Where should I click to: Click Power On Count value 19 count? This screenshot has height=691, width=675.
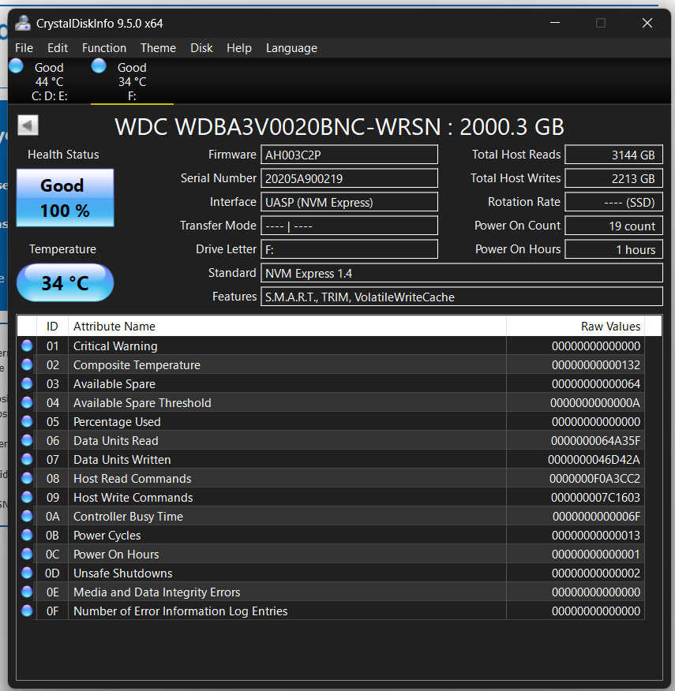click(x=613, y=226)
